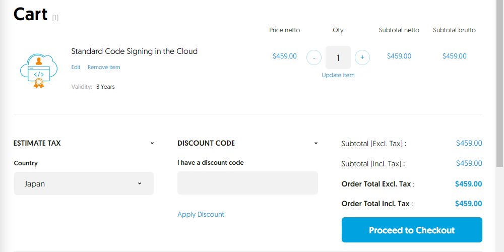Click the Subtotal brutto column header
The height and width of the screenshot is (252, 504).
pos(454,30)
